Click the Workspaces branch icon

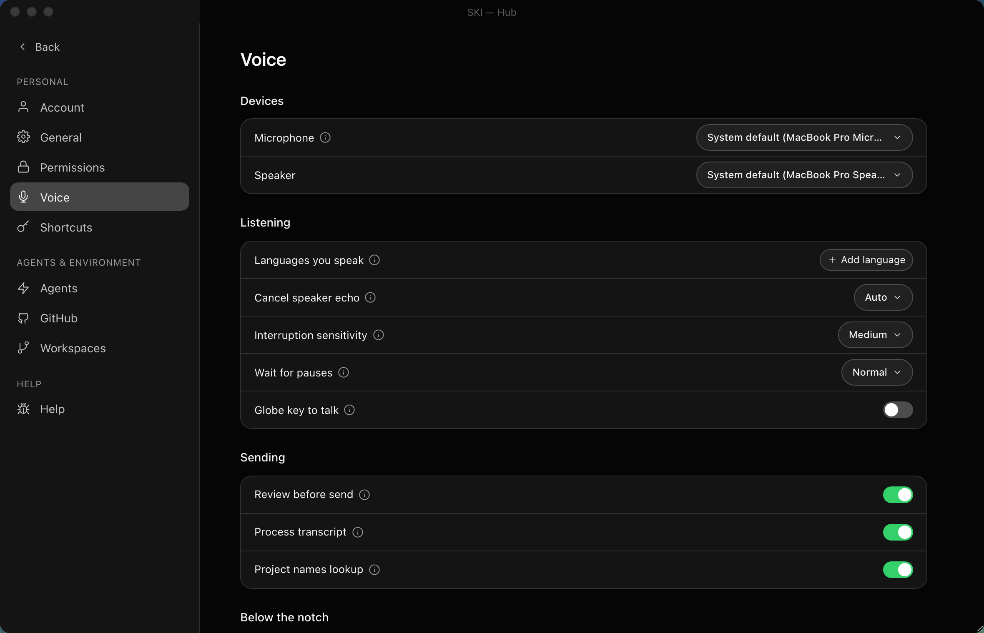click(23, 348)
